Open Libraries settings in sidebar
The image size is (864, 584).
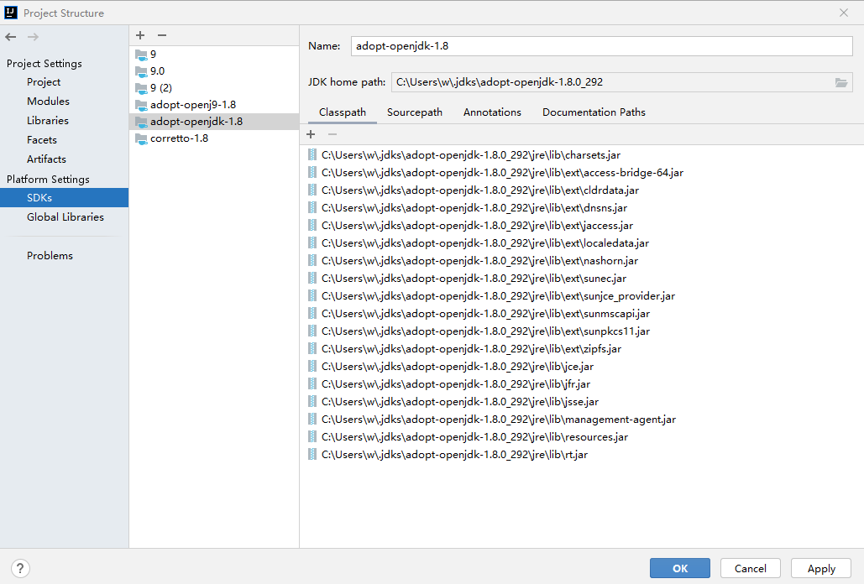[47, 121]
